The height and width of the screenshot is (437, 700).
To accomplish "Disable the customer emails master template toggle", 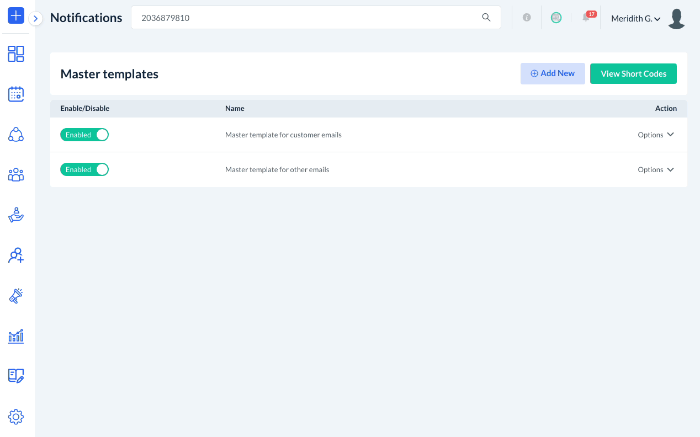I will [x=84, y=135].
